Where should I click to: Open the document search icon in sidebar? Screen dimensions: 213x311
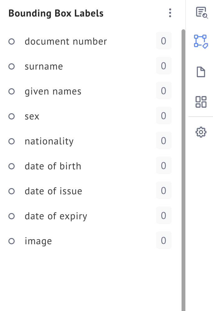(201, 12)
